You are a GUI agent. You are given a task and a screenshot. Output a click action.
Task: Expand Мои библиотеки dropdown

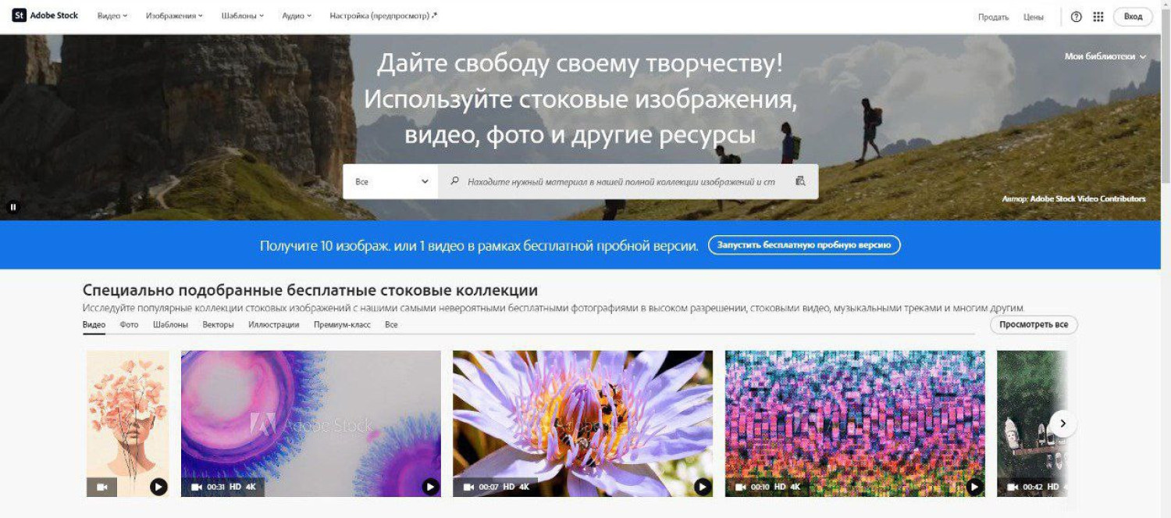point(1105,56)
